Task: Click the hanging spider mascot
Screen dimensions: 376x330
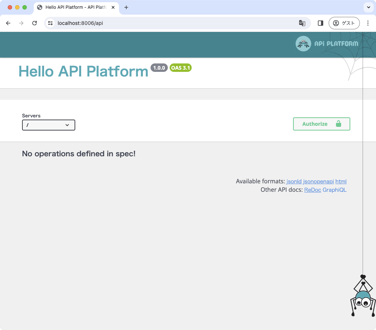Action: click(x=362, y=296)
